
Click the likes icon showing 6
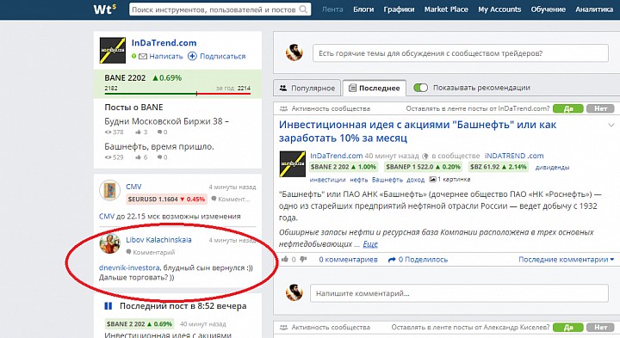[138, 157]
